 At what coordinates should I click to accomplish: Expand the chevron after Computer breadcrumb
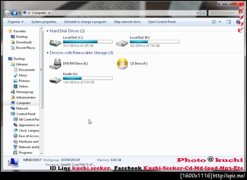click(49, 13)
